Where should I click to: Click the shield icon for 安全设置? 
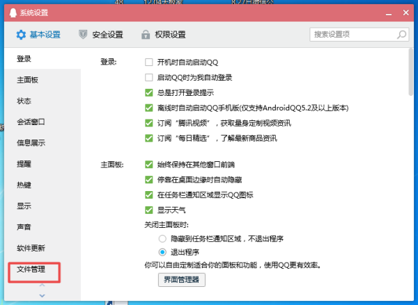[83, 34]
